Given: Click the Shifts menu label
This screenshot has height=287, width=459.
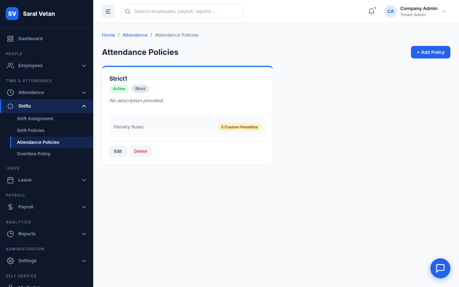Looking at the screenshot, I should (25, 106).
